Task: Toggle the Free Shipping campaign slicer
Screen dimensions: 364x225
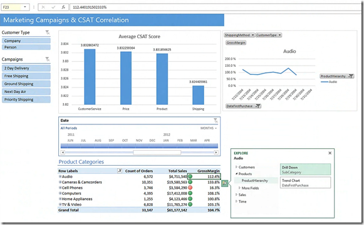Action: tap(26, 76)
